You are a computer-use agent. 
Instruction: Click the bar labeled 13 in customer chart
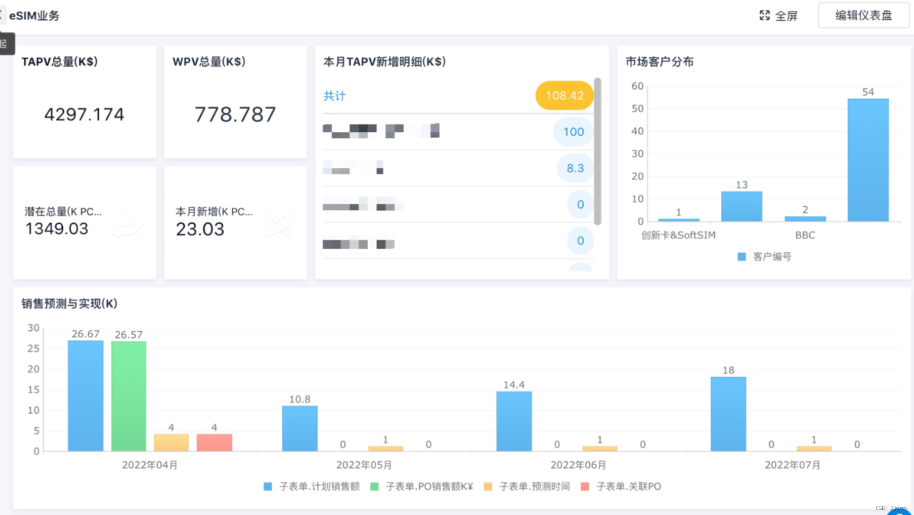742,206
